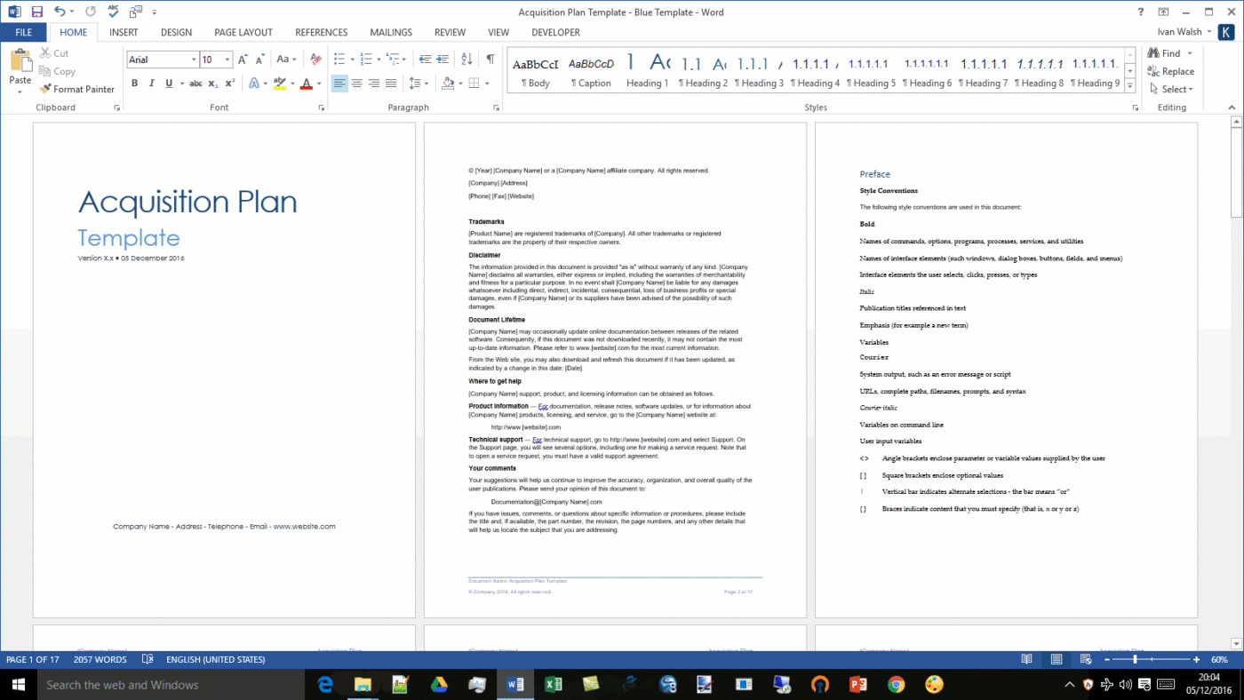Expand the Styles gallery
This screenshot has width=1244, height=700.
1128,87
